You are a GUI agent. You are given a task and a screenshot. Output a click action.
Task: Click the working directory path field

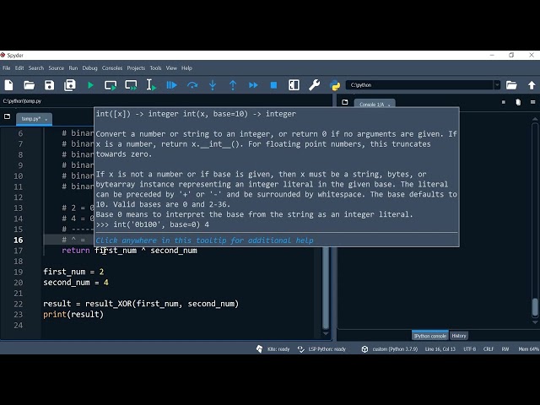click(x=420, y=85)
